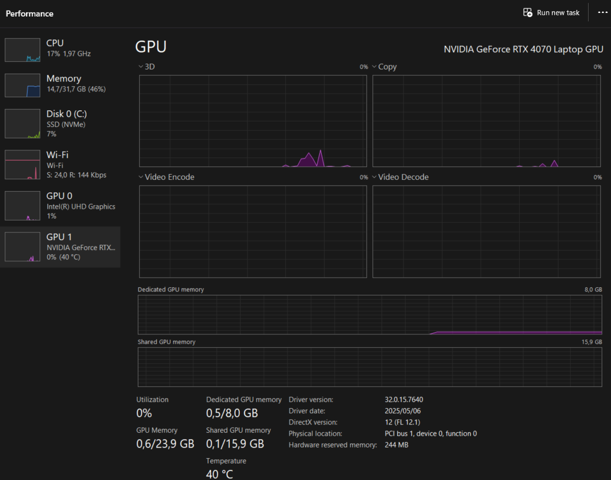The width and height of the screenshot is (611, 480).
Task: Open the three-dot more options menu
Action: pos(602,12)
